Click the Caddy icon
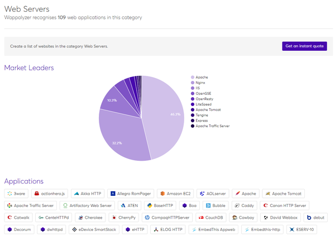The height and width of the screenshot is (236, 335). [237, 205]
